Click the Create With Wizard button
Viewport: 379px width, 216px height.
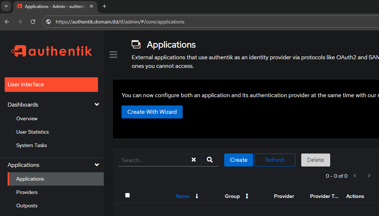[x=152, y=112]
